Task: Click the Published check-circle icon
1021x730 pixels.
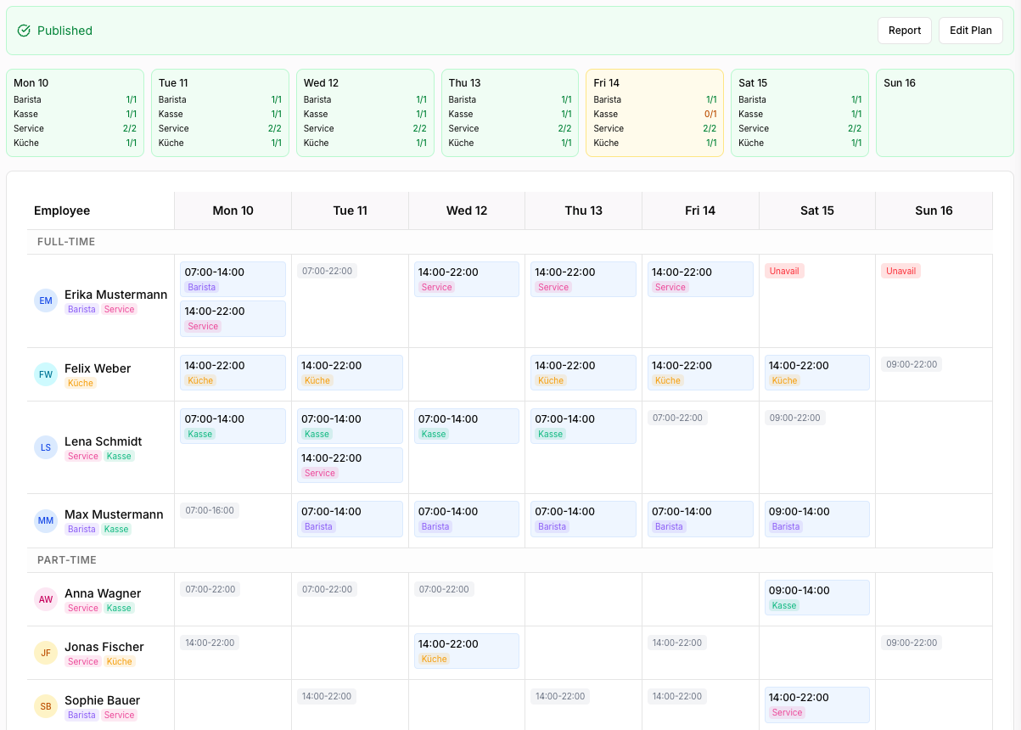Action: click(23, 31)
